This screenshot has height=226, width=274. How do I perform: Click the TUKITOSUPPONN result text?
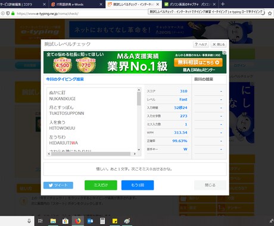67,113
